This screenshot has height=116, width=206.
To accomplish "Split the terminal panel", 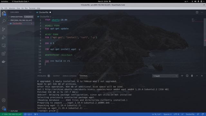I will point(187,76).
